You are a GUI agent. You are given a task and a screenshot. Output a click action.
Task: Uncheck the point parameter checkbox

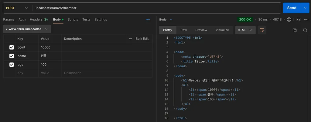point(12,47)
